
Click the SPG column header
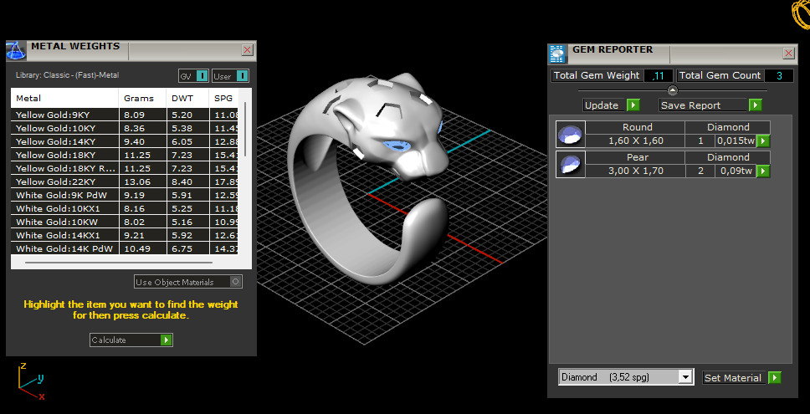coord(224,98)
